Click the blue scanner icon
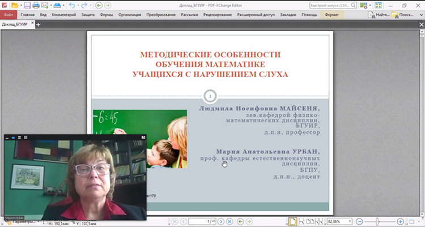 (57, 5)
